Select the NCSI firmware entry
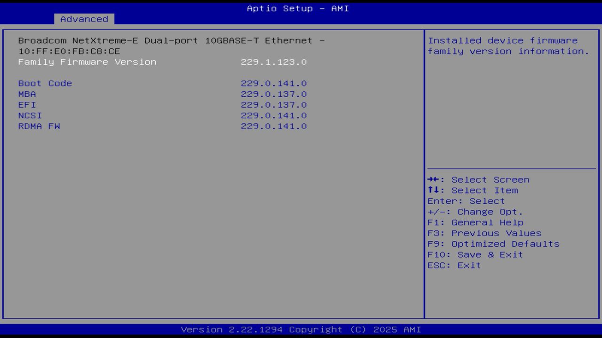602x338 pixels. 31,115
